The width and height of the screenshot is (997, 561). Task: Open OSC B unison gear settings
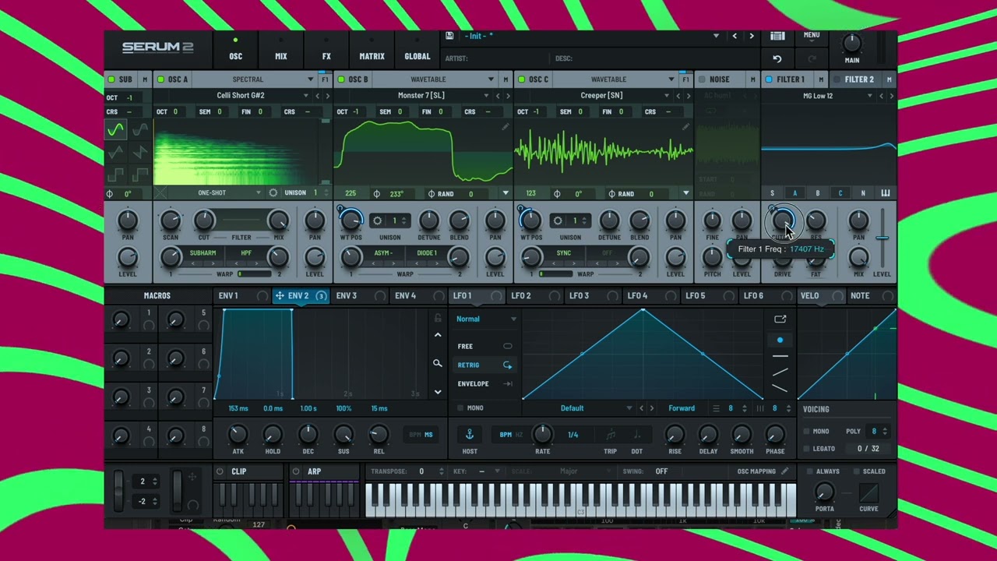(377, 221)
